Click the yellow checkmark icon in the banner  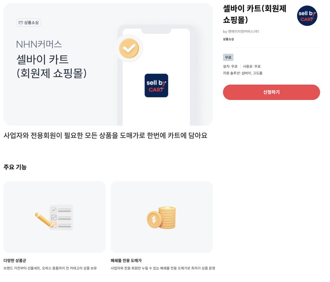tap(129, 48)
